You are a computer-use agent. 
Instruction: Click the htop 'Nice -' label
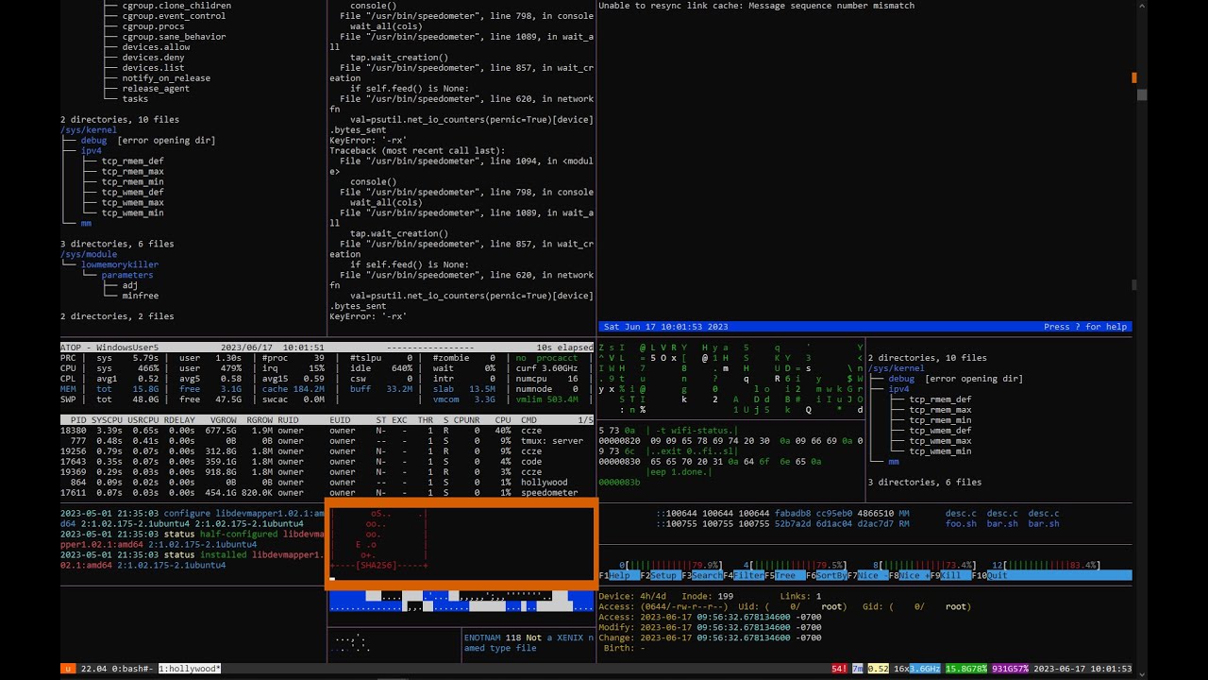[x=870, y=575]
